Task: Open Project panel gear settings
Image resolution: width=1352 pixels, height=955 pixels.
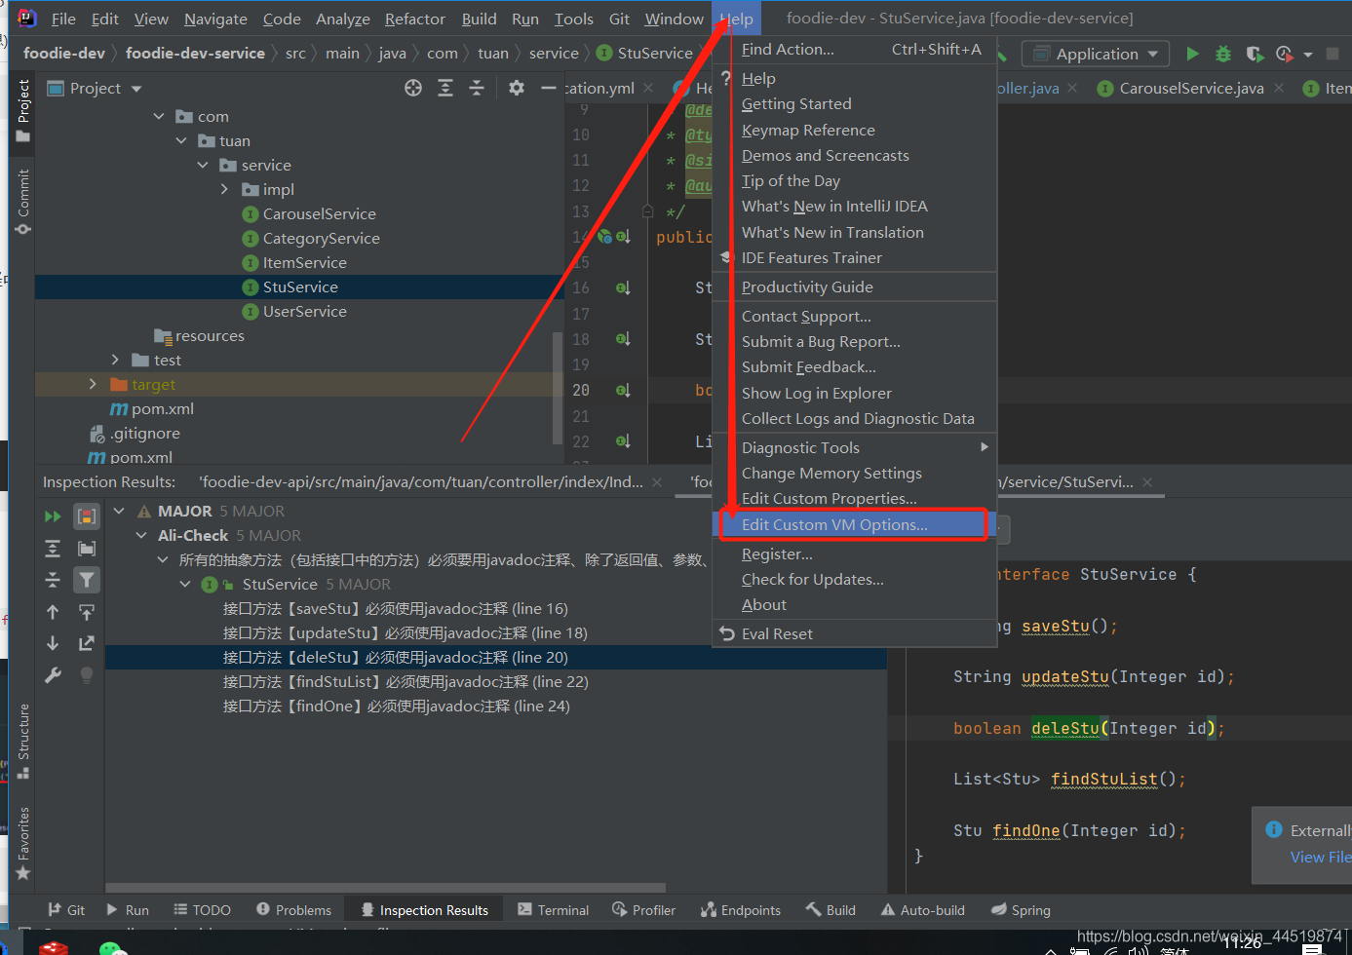Action: coord(517,89)
